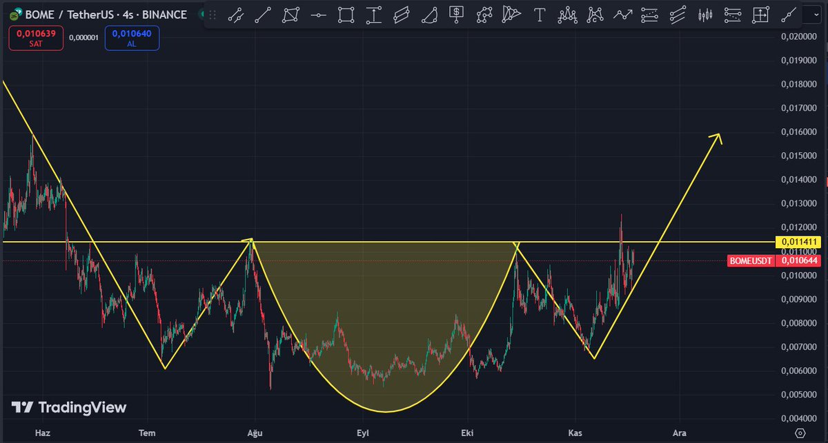Image resolution: width=828 pixels, height=443 pixels.
Task: Click the Kas month label
Action: click(575, 433)
